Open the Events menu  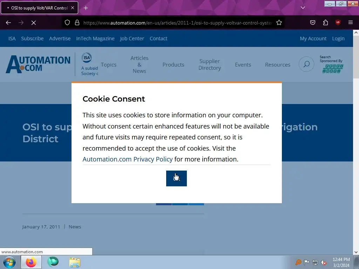point(243,65)
